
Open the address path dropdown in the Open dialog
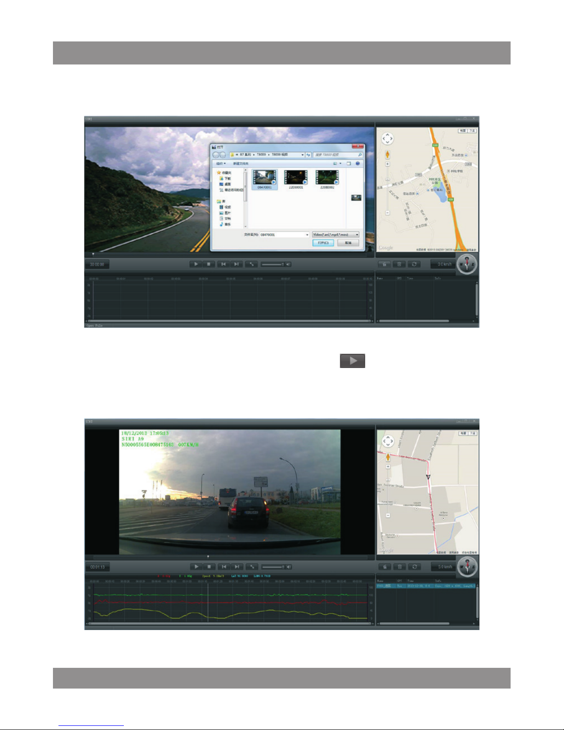(x=302, y=155)
